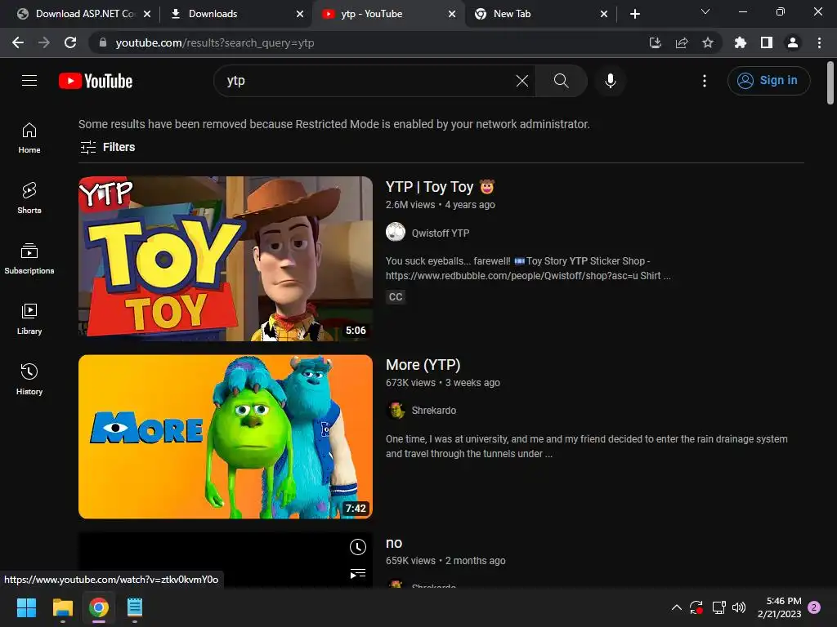Viewport: 837px width, 627px height.
Task: Open the video titled 'no'
Action: [394, 543]
